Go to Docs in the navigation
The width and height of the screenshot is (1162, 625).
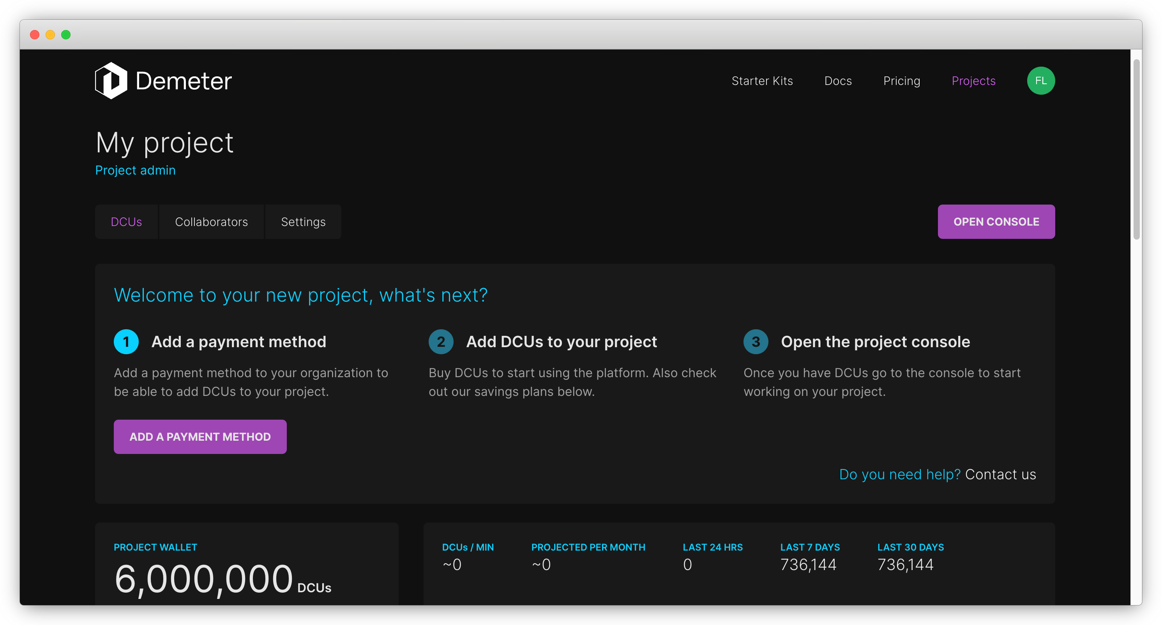click(x=838, y=81)
